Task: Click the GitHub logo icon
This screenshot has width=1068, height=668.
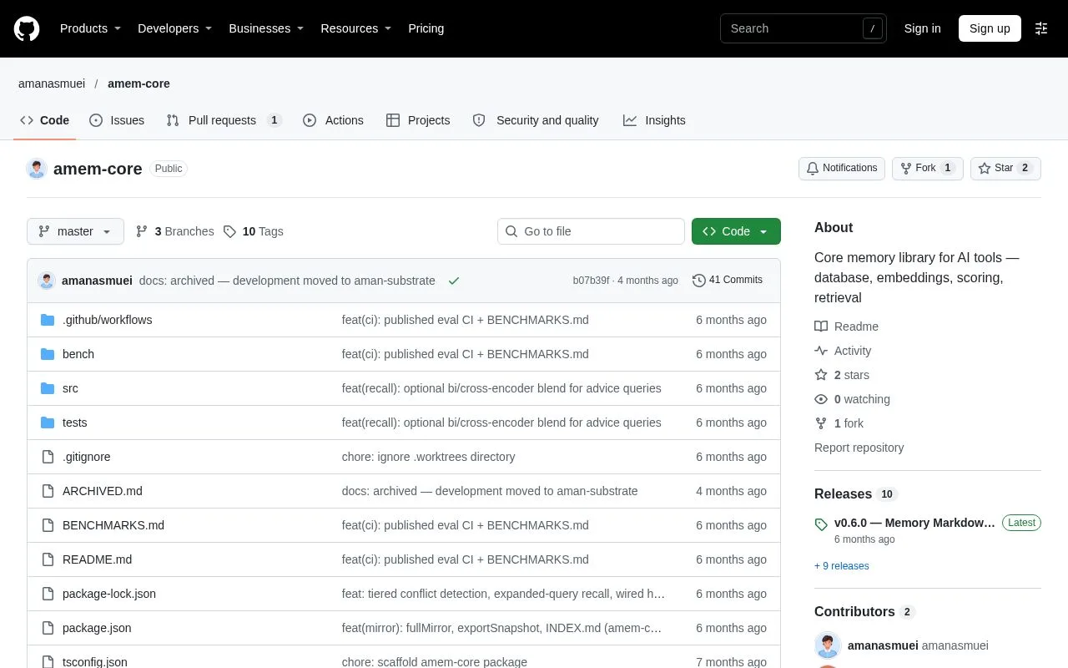Action: tap(27, 28)
